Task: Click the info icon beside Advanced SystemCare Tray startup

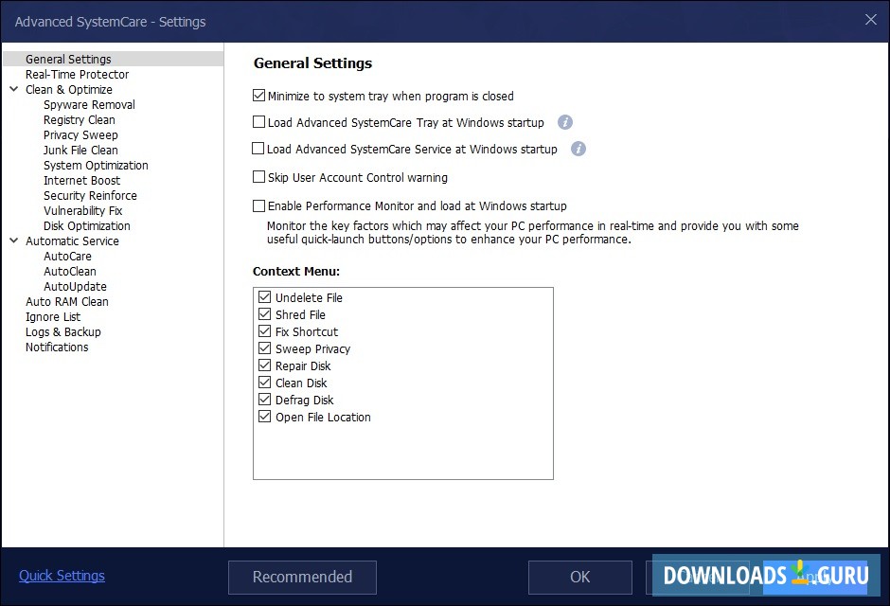Action: pos(565,123)
